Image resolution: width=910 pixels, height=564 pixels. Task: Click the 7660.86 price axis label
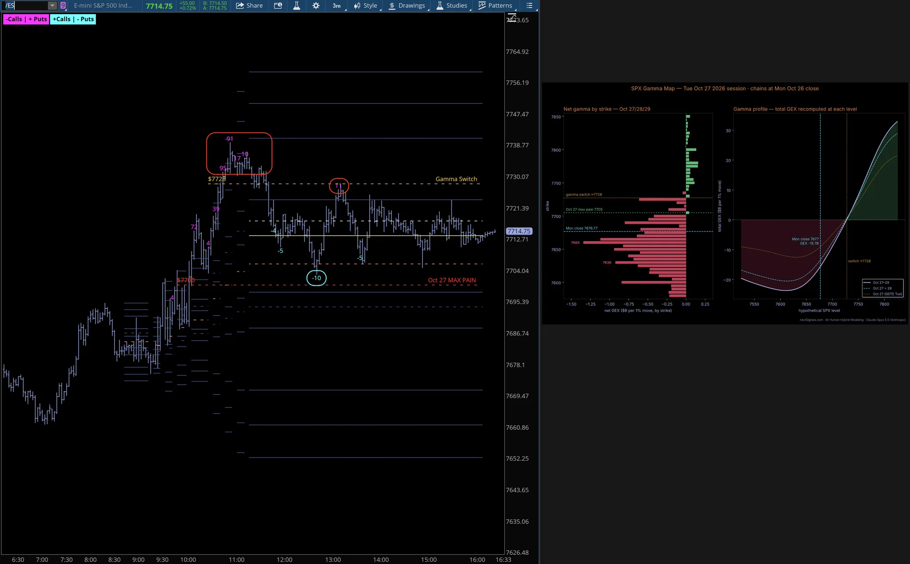coord(517,427)
